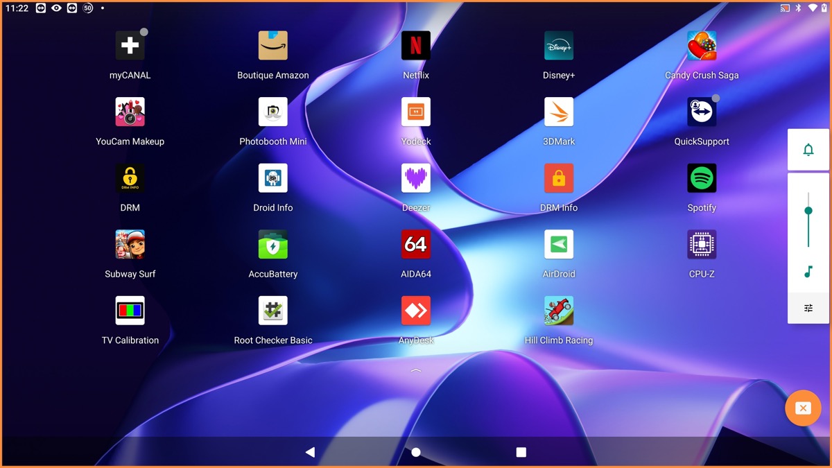This screenshot has width=832, height=468.
Task: Tap the Android home circle button
Action: click(x=416, y=452)
